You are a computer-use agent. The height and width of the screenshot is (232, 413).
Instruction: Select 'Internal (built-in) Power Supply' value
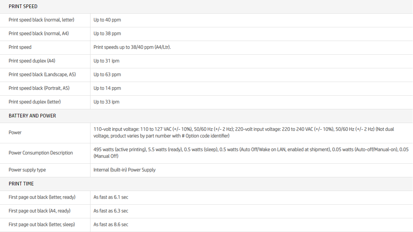(125, 170)
